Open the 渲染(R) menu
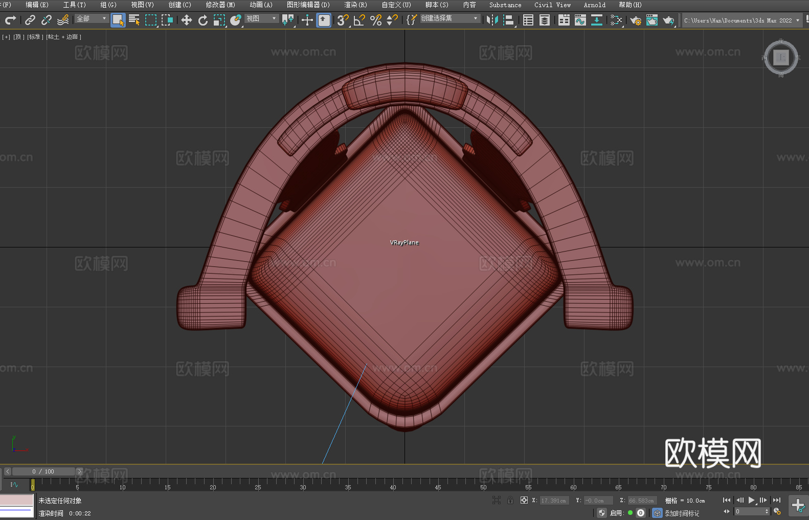809x520 pixels. tap(355, 5)
